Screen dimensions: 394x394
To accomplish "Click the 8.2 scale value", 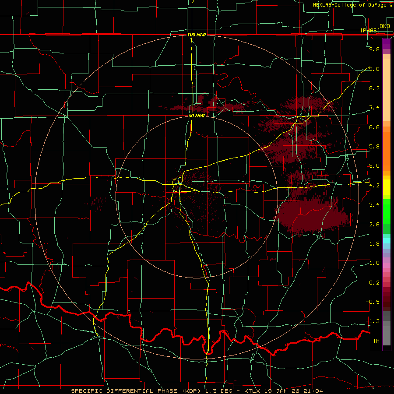I will coord(374,88).
